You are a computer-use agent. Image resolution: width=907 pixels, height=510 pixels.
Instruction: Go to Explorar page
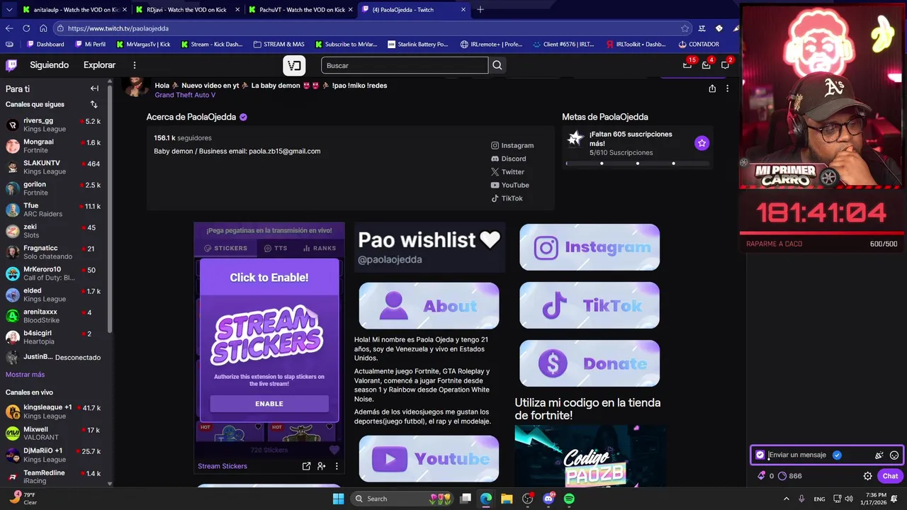(99, 65)
